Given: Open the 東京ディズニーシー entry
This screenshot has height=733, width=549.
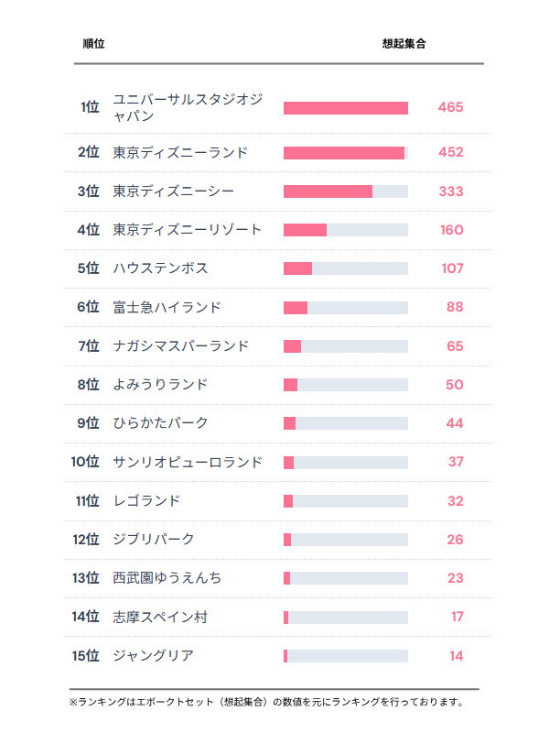Looking at the screenshot, I should 173,191.
